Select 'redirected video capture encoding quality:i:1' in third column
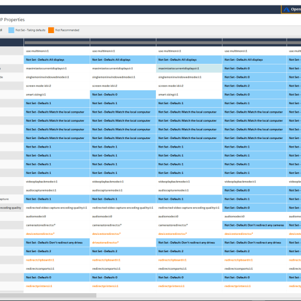 [x=189, y=208]
